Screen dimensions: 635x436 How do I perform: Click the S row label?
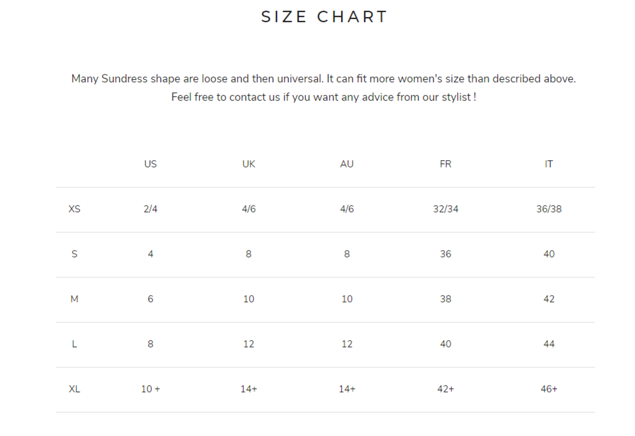coord(75,254)
